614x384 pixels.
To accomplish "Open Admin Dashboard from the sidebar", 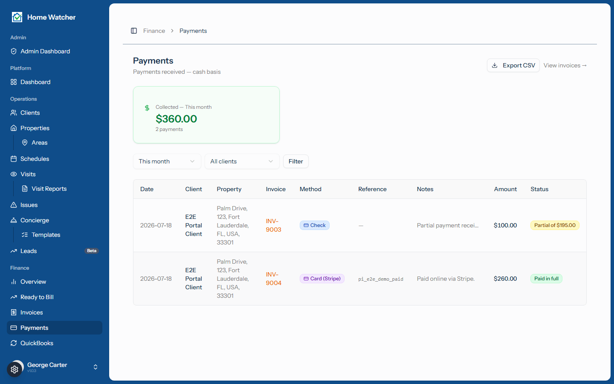I will point(55,51).
